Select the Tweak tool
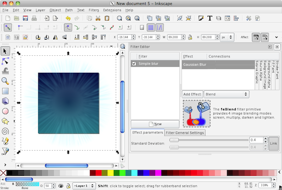 (x=5, y=71)
